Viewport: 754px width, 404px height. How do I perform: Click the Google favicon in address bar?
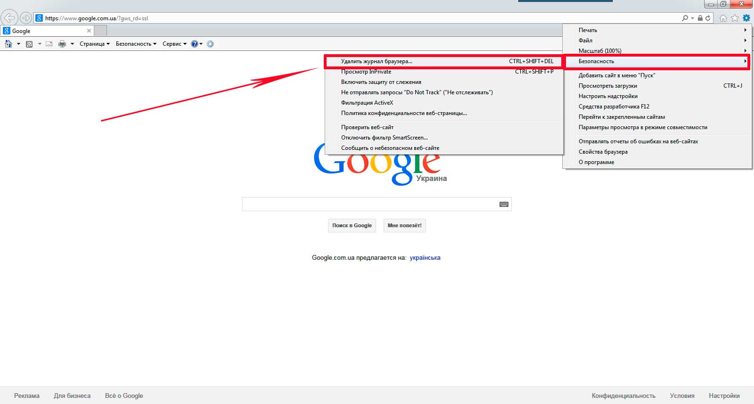pos(39,18)
